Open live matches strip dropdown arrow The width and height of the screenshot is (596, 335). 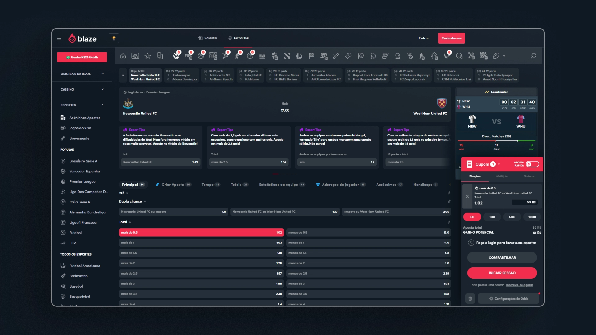[123, 75]
